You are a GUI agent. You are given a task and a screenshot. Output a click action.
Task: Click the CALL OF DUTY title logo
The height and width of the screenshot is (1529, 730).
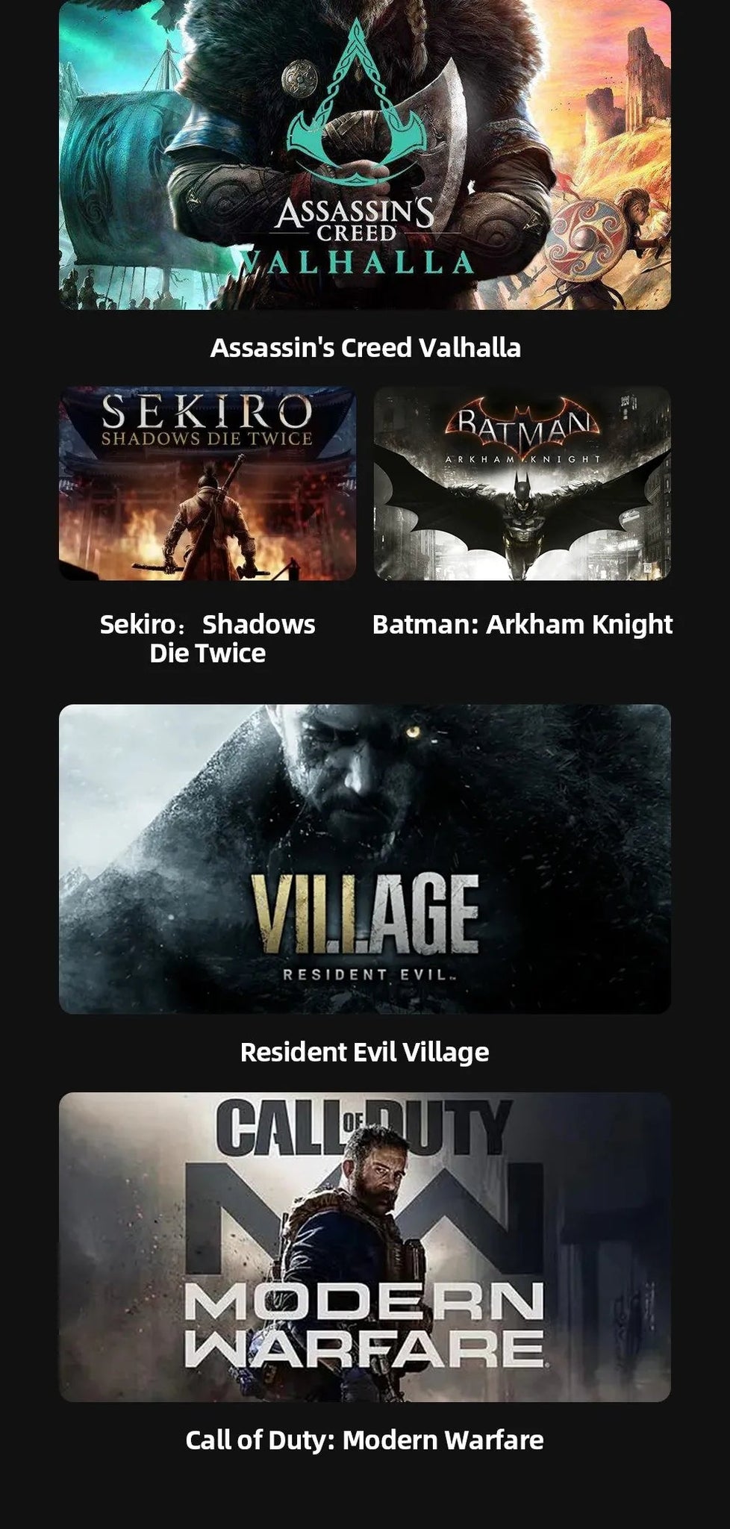(365, 1125)
